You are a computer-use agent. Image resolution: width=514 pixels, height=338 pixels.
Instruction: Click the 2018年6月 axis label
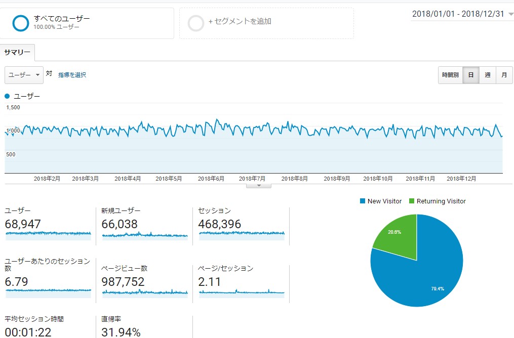coord(211,179)
